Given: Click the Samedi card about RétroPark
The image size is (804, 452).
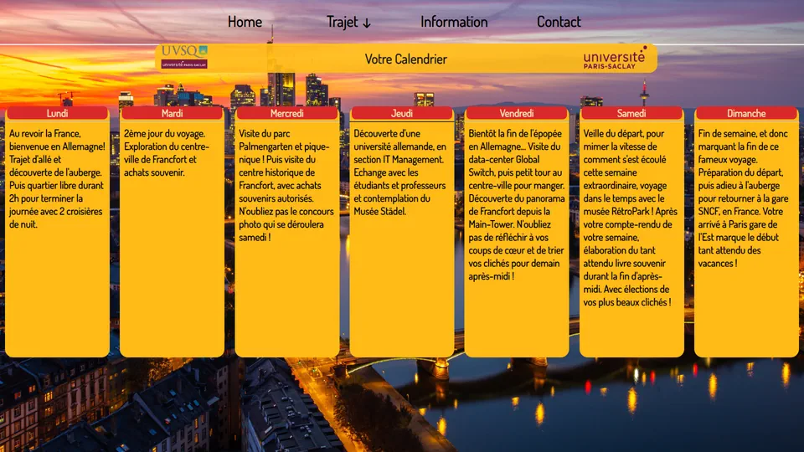Looking at the screenshot, I should point(630,218).
